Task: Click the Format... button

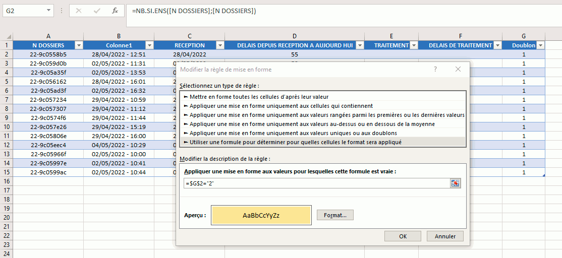Action: pyautogui.click(x=335, y=215)
